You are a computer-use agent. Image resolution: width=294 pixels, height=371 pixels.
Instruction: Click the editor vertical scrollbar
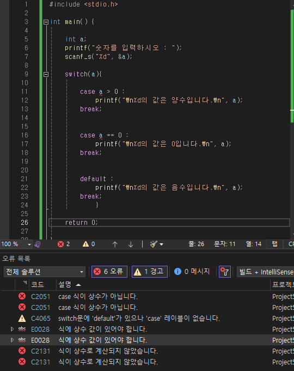coord(292,118)
